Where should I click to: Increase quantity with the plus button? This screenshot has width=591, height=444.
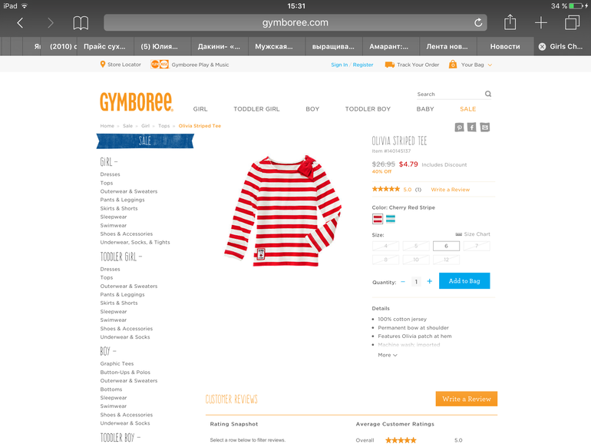[429, 281]
